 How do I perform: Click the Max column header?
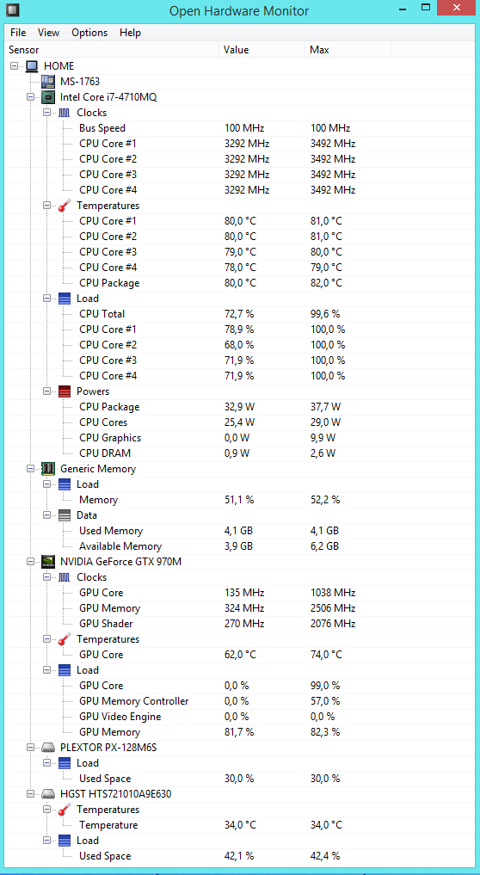coord(348,50)
